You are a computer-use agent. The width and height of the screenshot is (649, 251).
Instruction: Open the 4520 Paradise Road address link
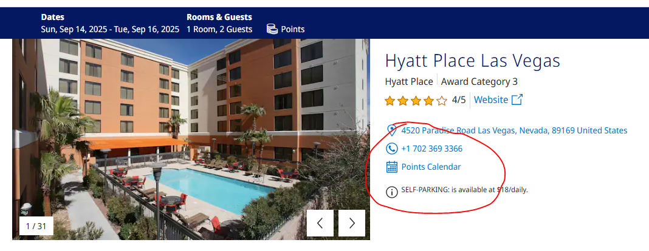[x=514, y=130]
